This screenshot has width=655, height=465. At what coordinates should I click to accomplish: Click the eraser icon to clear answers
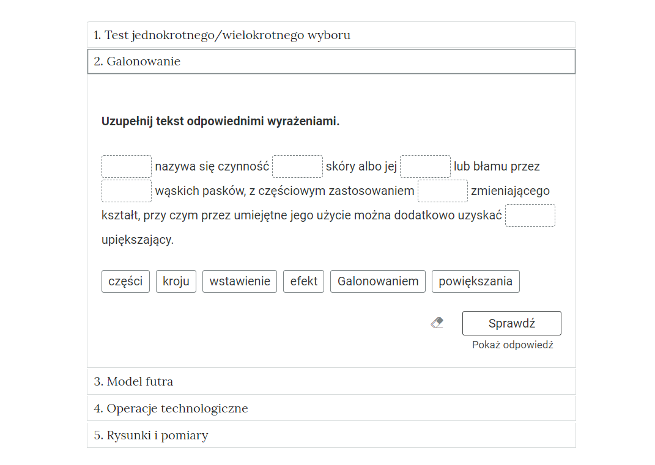click(438, 323)
